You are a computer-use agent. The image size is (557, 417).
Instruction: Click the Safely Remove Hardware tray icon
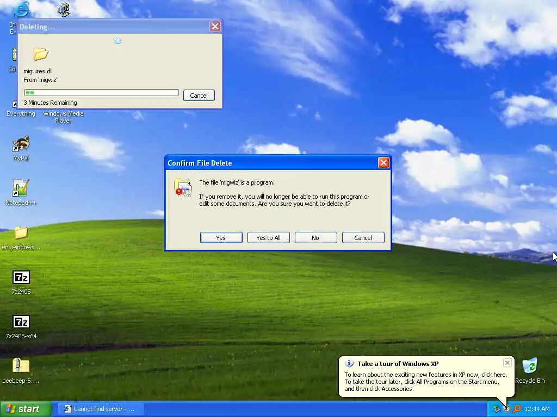pyautogui.click(x=497, y=409)
